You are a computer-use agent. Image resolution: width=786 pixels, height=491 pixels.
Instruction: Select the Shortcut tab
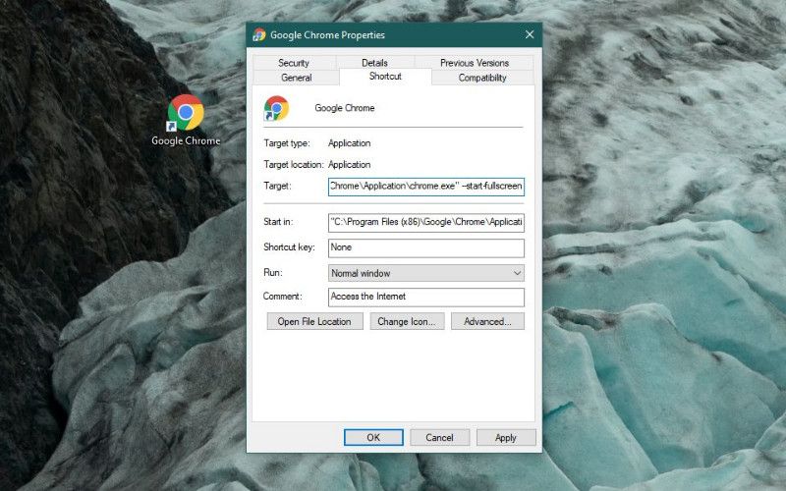tap(385, 77)
